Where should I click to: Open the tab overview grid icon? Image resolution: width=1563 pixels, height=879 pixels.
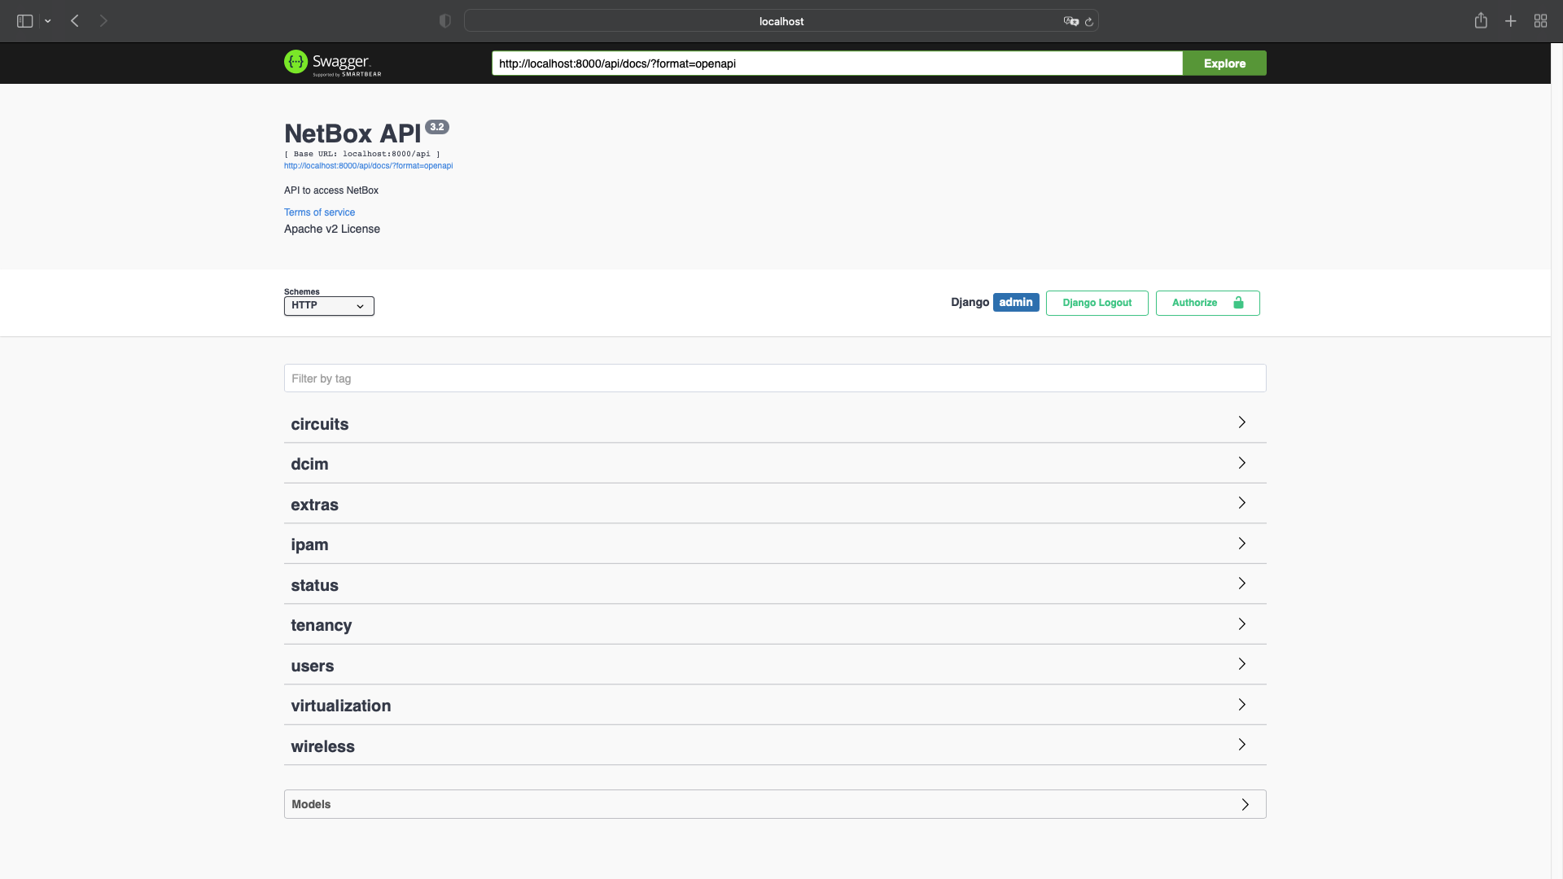tap(1540, 20)
